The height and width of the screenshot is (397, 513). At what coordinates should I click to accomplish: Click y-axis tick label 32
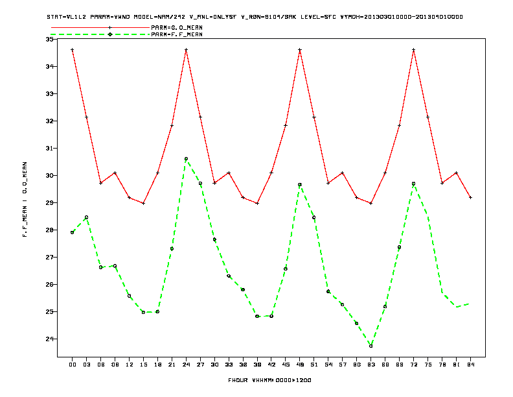click(x=49, y=121)
